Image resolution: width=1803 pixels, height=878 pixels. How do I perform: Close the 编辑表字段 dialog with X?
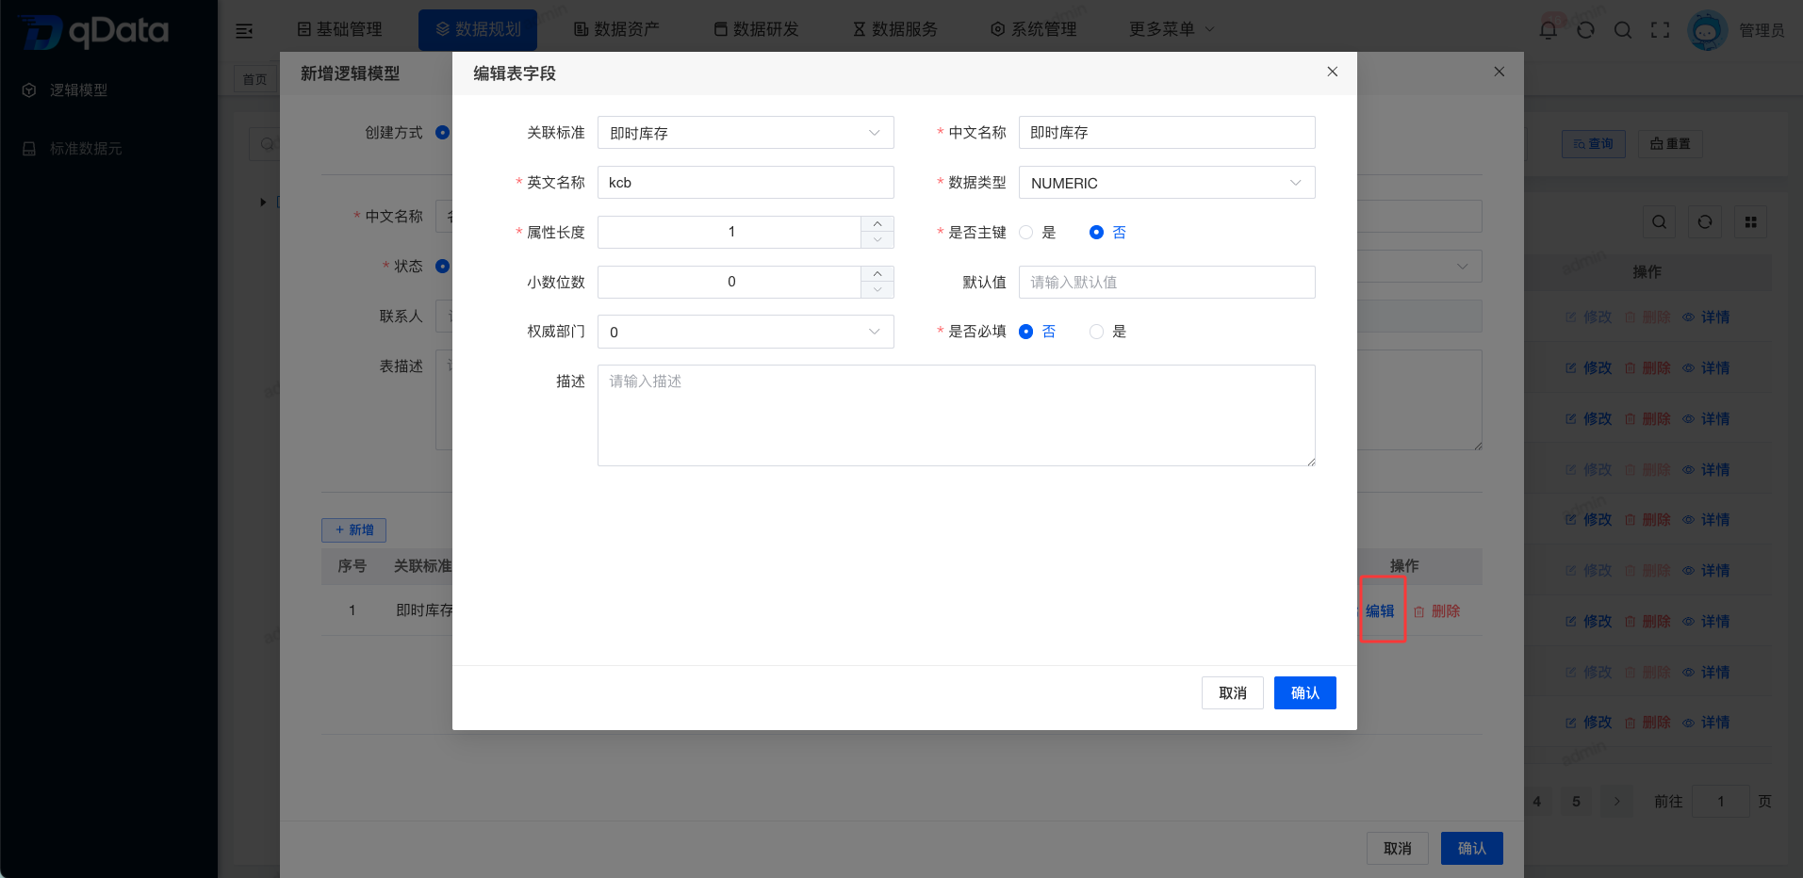pyautogui.click(x=1333, y=72)
